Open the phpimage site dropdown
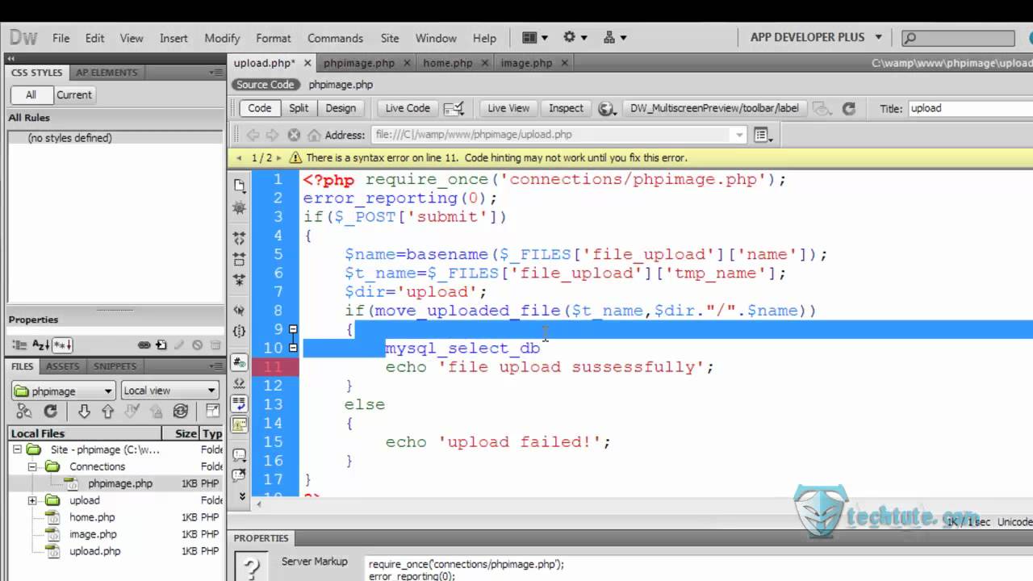1033x581 pixels. coord(63,391)
